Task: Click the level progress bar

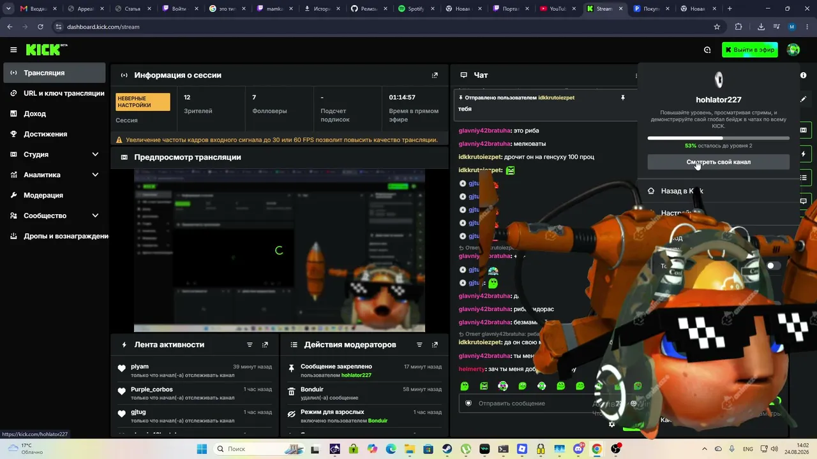Action: point(719,138)
